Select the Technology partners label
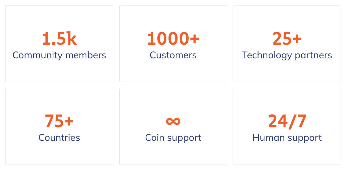Viewport: 346px width, 173px height. (x=287, y=55)
